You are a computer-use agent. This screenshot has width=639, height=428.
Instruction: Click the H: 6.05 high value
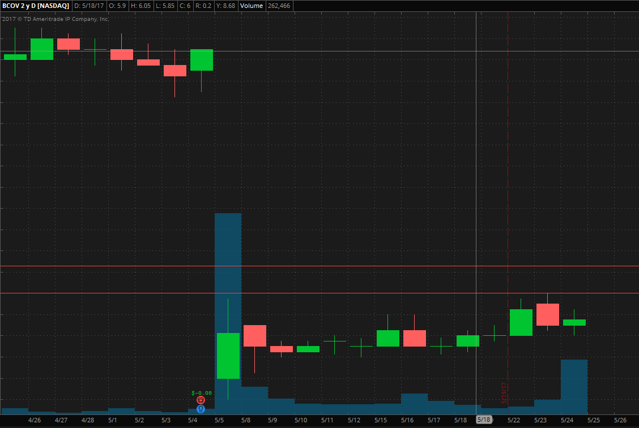140,6
